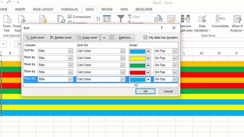Click the Flash Fill icon
Image resolution: width=244 pixels, height=137 pixels.
tap(172, 19)
